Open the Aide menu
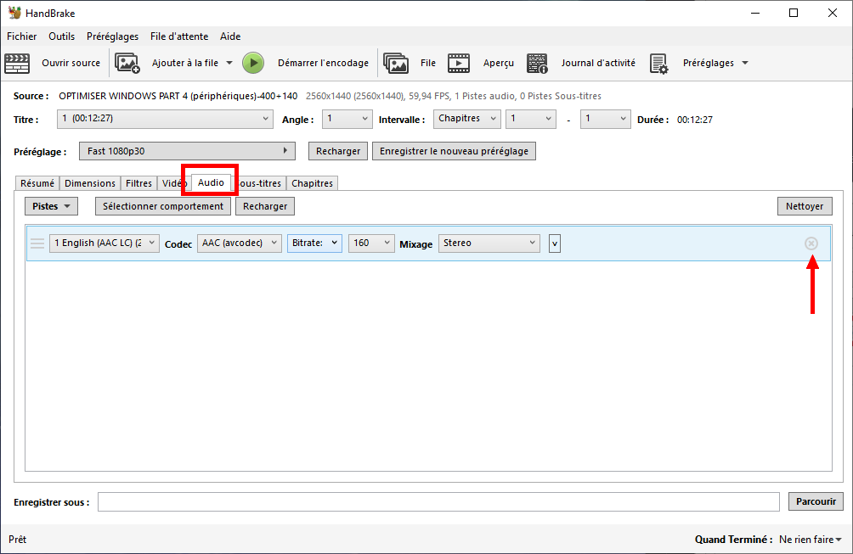 coord(230,36)
